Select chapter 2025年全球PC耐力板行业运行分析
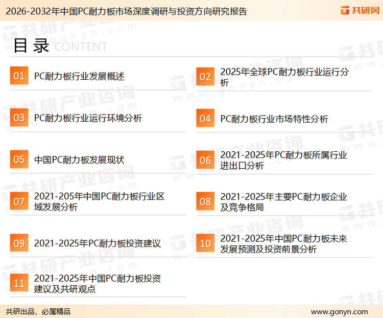The width and height of the screenshot is (383, 318). click(x=284, y=77)
